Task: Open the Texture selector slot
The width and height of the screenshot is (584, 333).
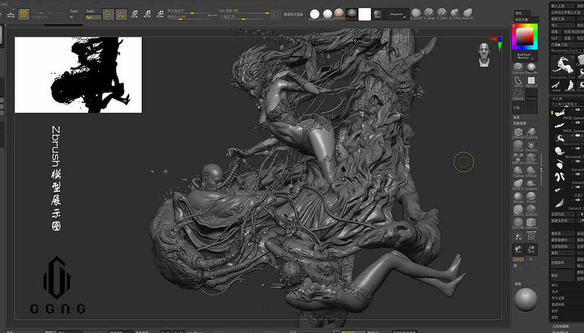Action: point(531,94)
